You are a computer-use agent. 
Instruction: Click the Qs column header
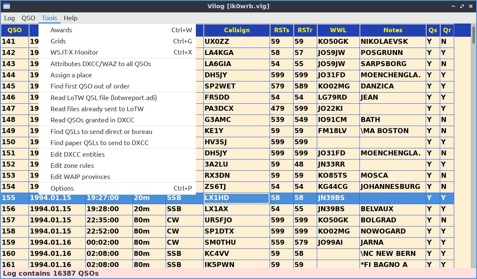(x=433, y=30)
